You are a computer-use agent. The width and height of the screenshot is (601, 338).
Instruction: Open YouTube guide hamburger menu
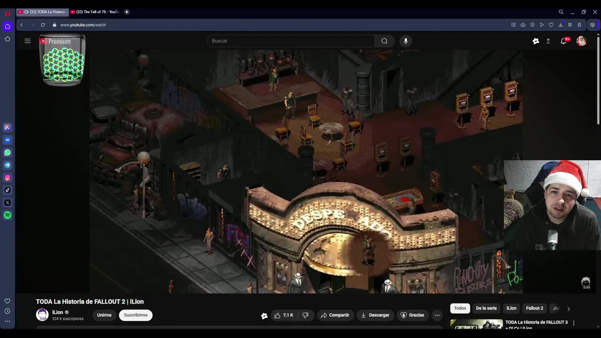[x=28, y=41]
